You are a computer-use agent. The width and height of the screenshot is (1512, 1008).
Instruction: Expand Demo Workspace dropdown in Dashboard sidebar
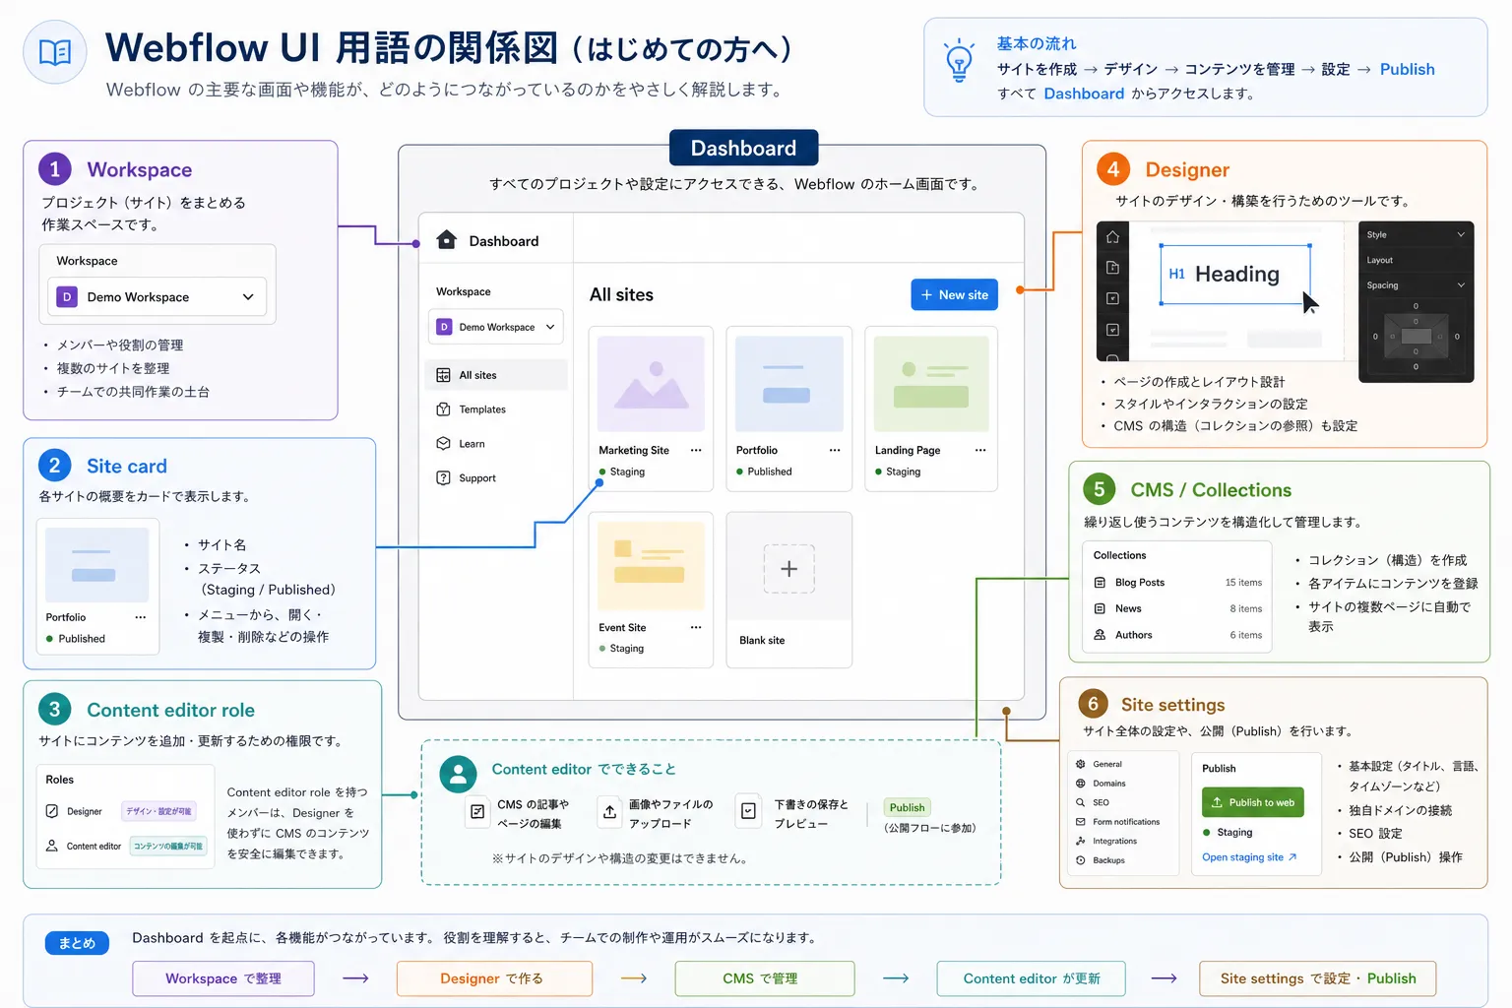(496, 327)
